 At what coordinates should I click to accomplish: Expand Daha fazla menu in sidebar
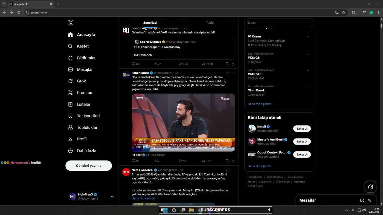coord(82,151)
